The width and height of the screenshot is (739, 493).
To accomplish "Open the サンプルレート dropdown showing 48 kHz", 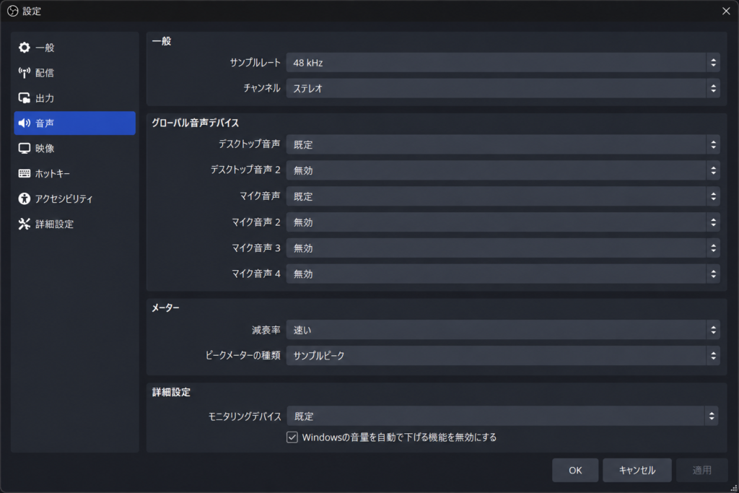I will (x=503, y=63).
